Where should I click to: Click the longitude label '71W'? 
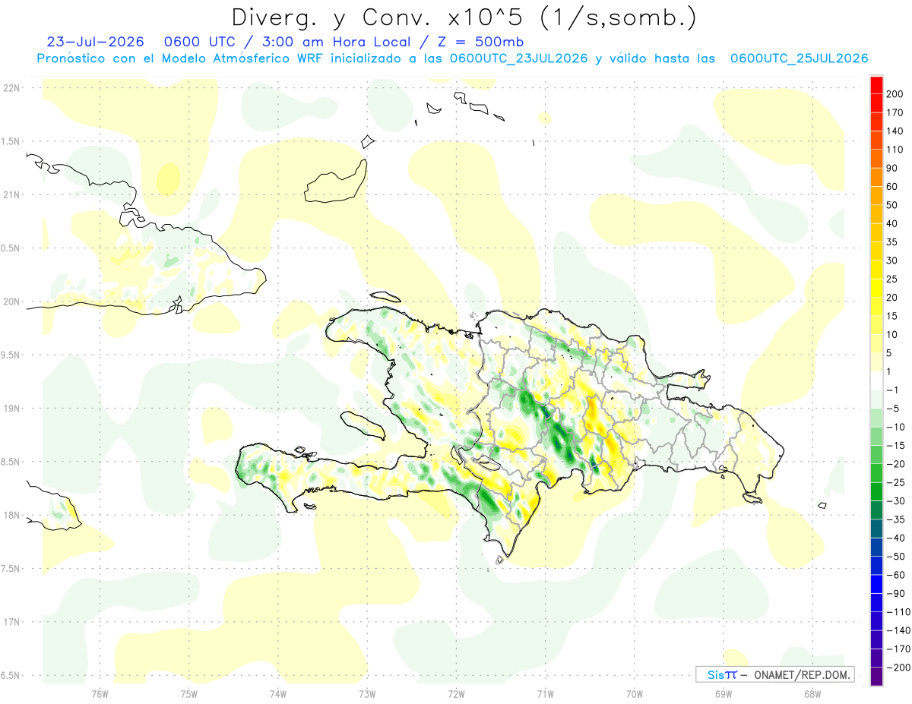(x=545, y=695)
